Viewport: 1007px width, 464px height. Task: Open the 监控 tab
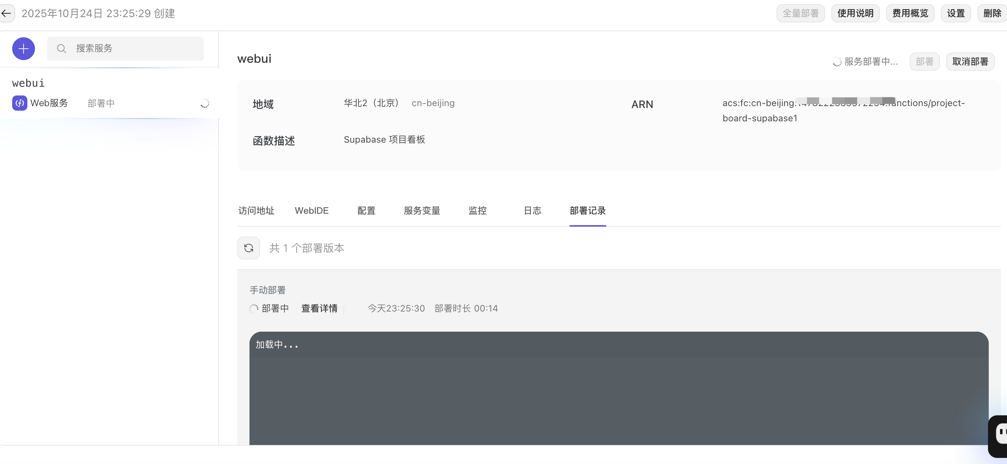(477, 211)
